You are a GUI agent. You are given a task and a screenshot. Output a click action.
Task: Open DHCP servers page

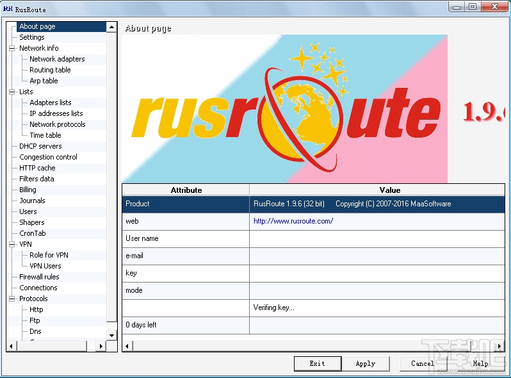pos(40,146)
